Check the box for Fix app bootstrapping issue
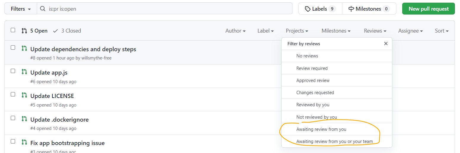 coord(13,141)
